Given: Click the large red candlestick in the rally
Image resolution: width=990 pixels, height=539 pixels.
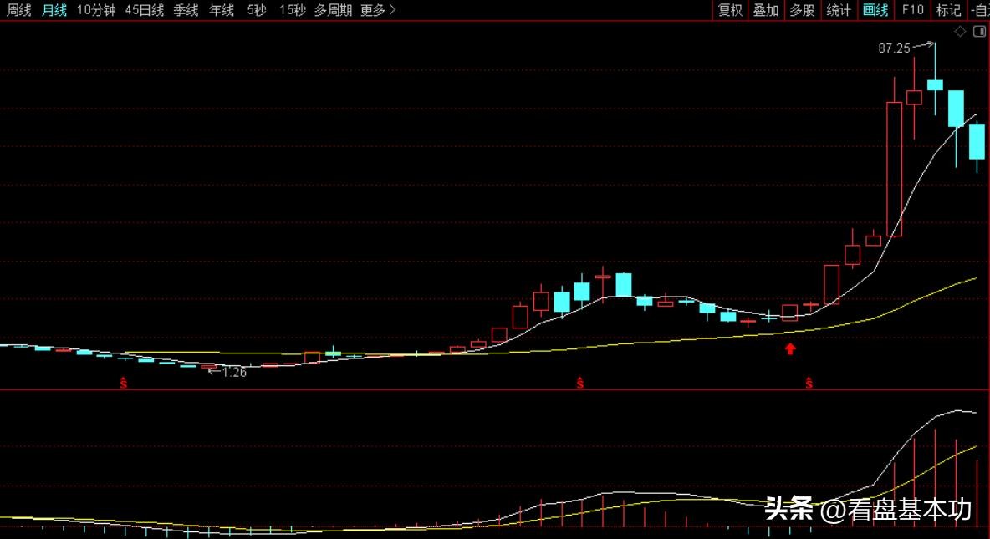Looking at the screenshot, I should (x=894, y=169).
